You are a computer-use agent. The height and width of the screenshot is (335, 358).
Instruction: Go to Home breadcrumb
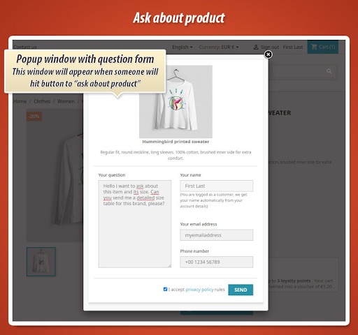point(20,101)
